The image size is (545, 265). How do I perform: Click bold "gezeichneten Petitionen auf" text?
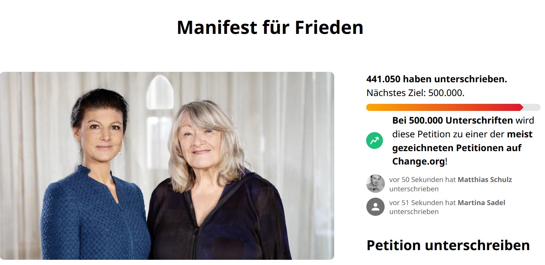pos(457,148)
